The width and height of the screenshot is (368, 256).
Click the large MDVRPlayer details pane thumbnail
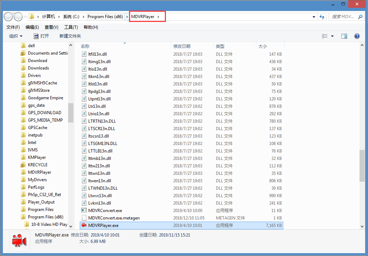tap(19, 241)
